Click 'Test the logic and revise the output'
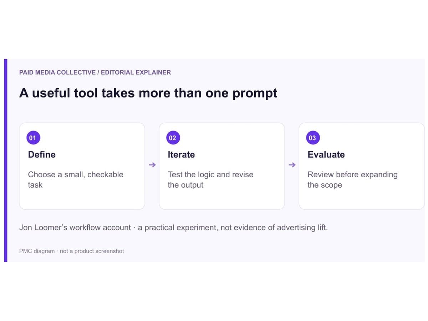 pos(210,180)
